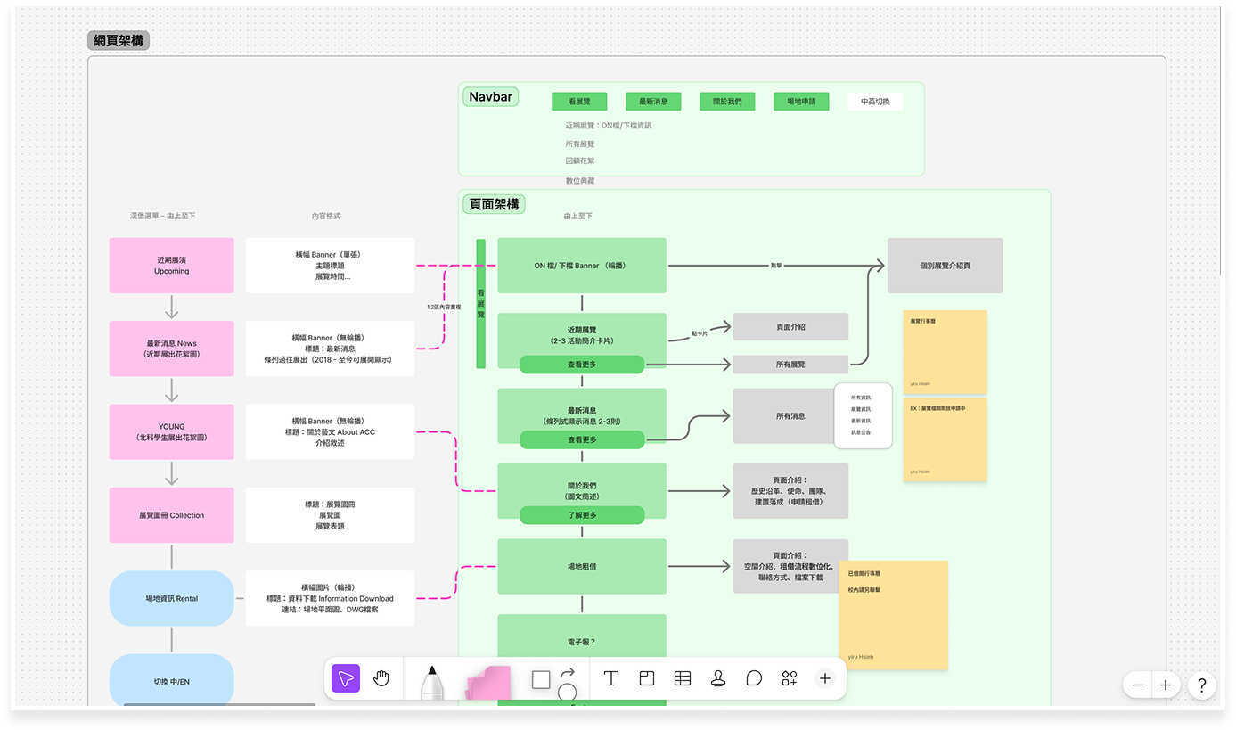
Task: Select the 展覽圖冊 Collection pink box
Action: click(172, 515)
